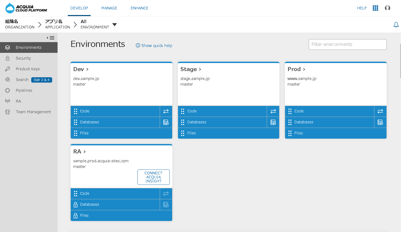
Task: Click the dev.sample.jp domain text
Action: [x=86, y=79]
